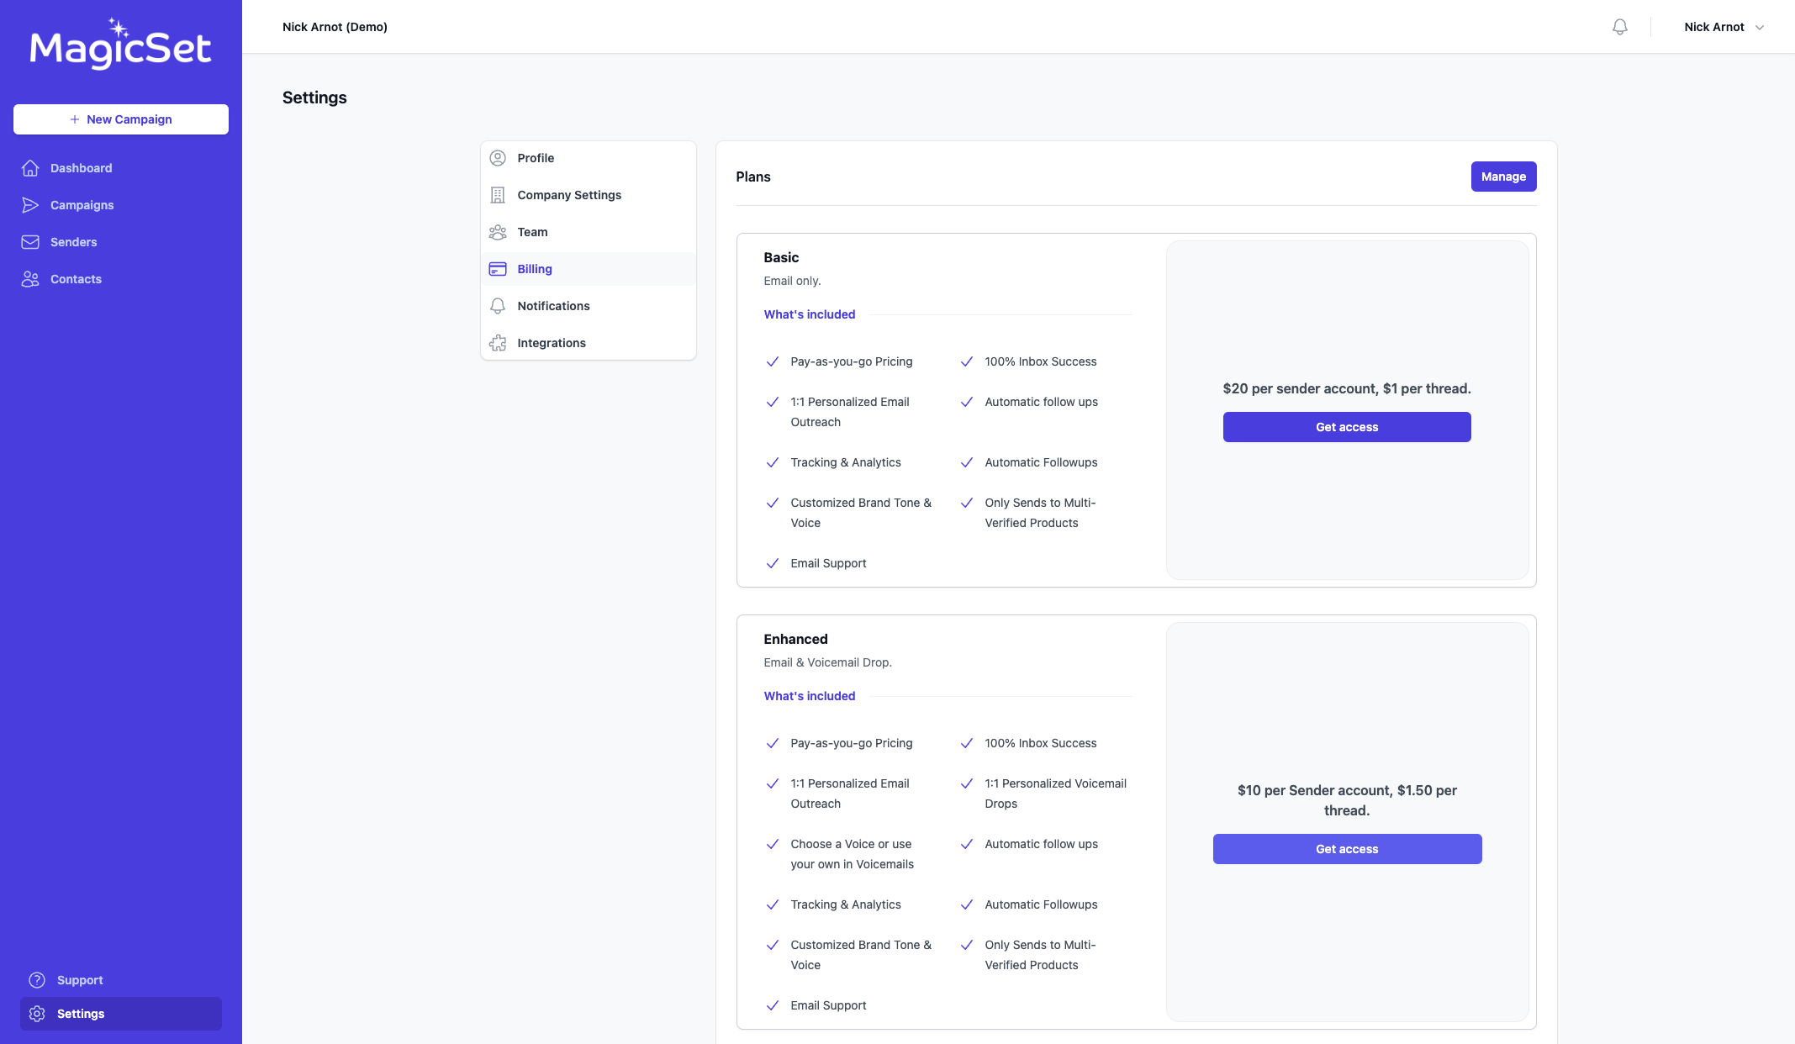The height and width of the screenshot is (1044, 1795).
Task: Click the plus icon on New Campaign
Action: (x=75, y=119)
